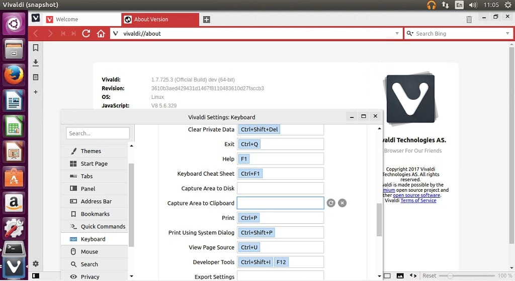
Task: Select Bookmarks in the settings sidebar
Action: tap(95, 214)
